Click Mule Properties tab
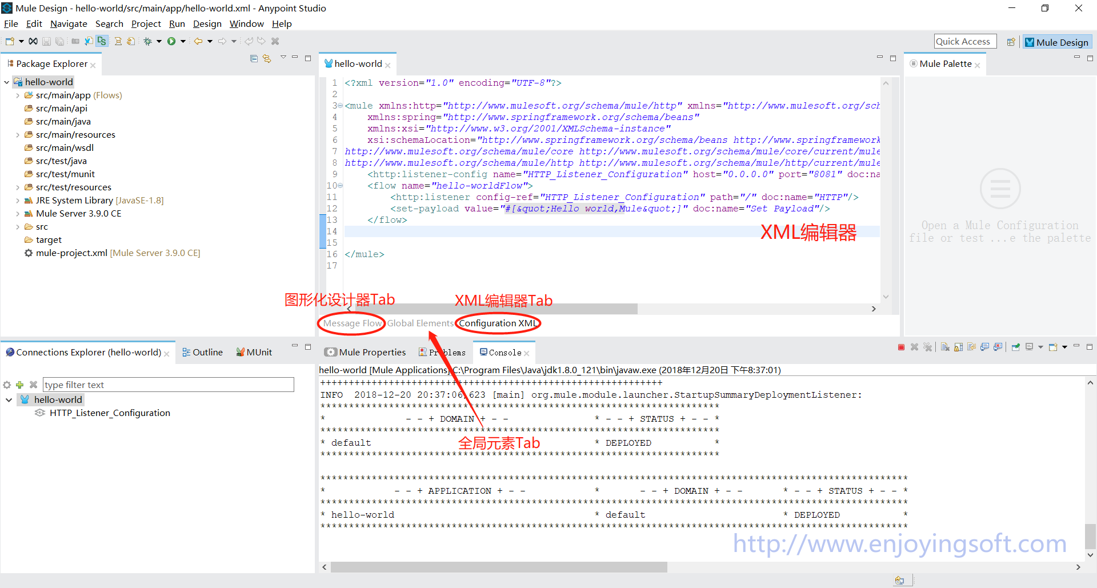Viewport: 1097px width, 588px height. [x=365, y=352]
